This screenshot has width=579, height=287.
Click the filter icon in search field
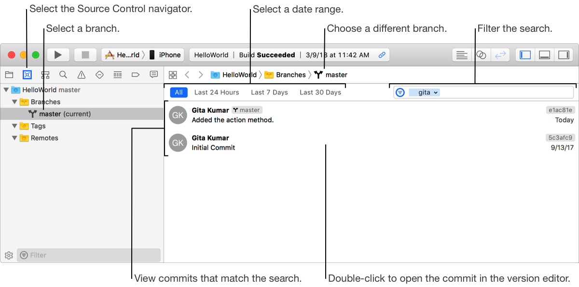(400, 92)
